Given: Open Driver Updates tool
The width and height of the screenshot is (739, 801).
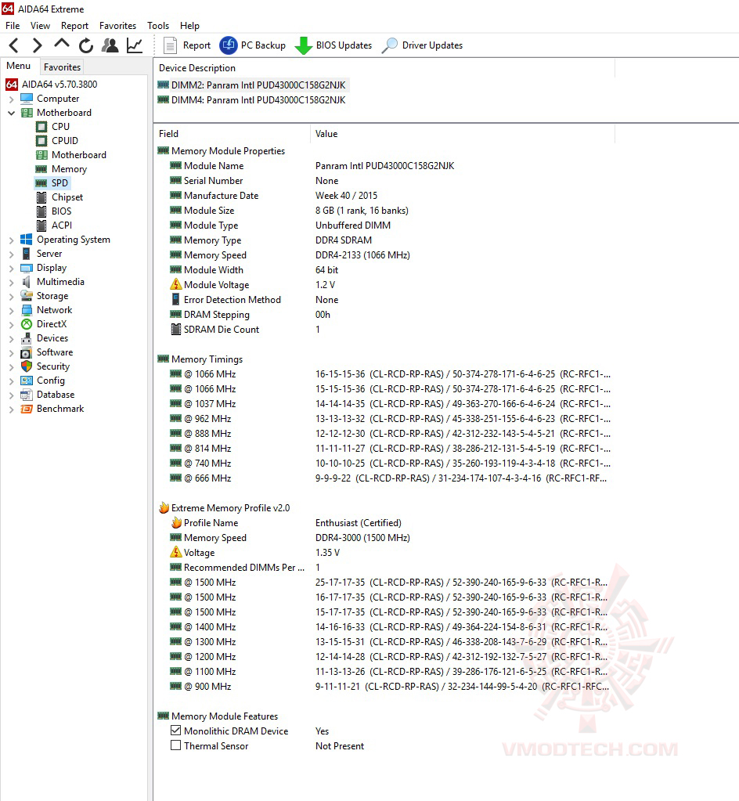Looking at the screenshot, I should point(423,45).
